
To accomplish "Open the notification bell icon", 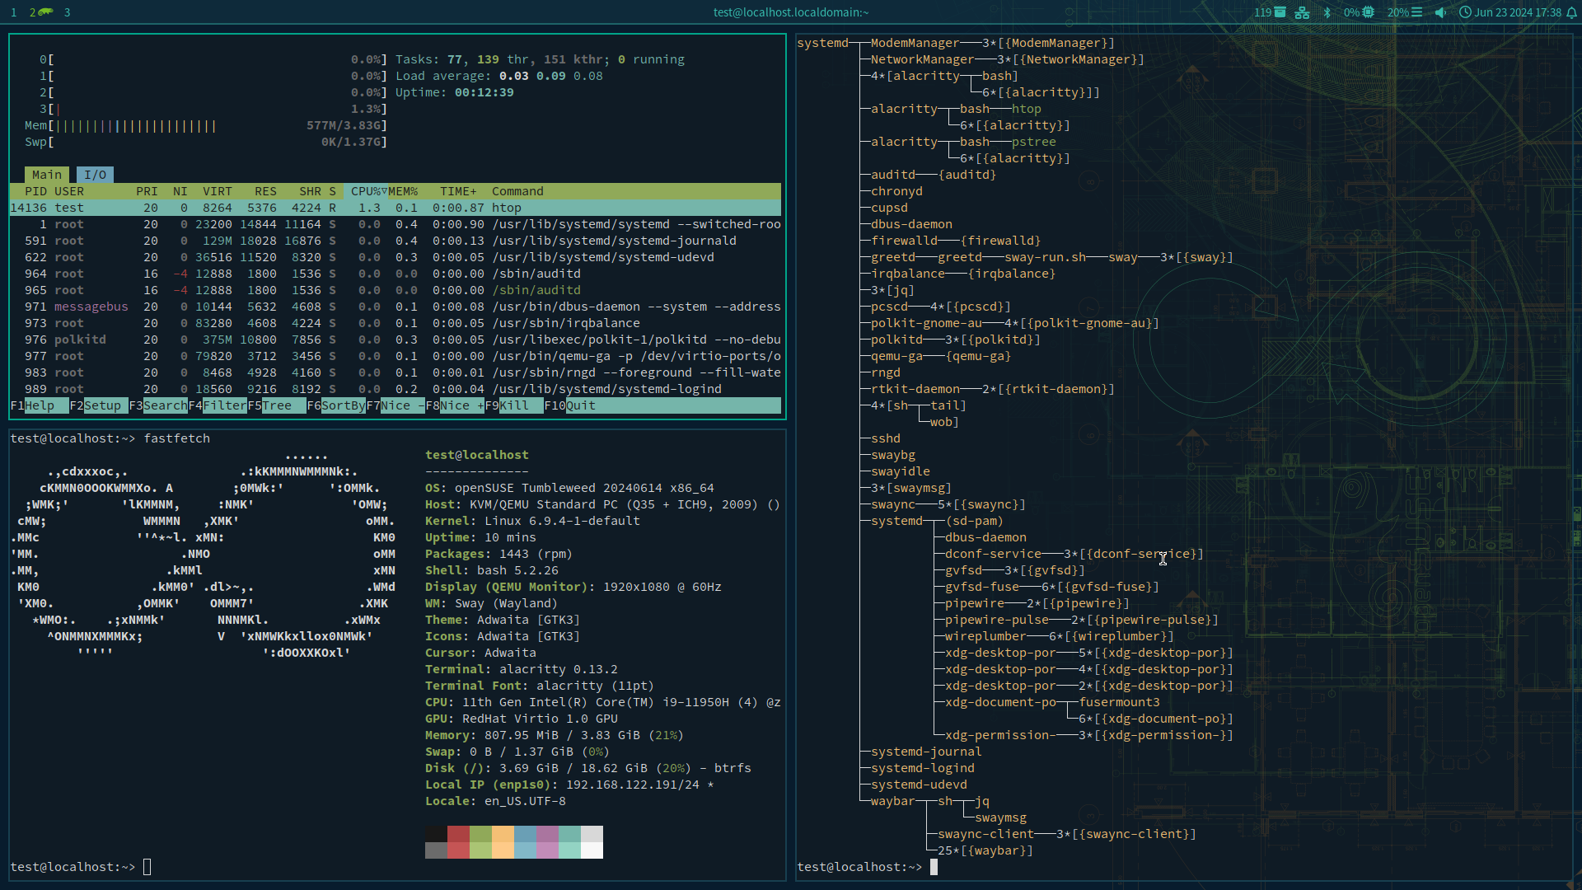I will (1571, 12).
